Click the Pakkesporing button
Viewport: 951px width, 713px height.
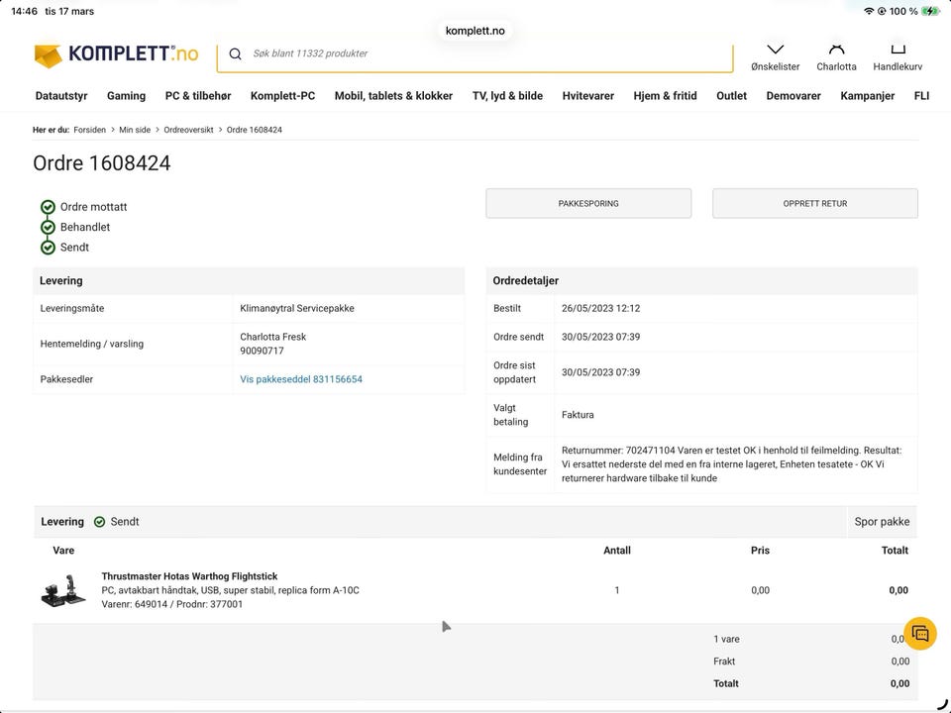588,204
